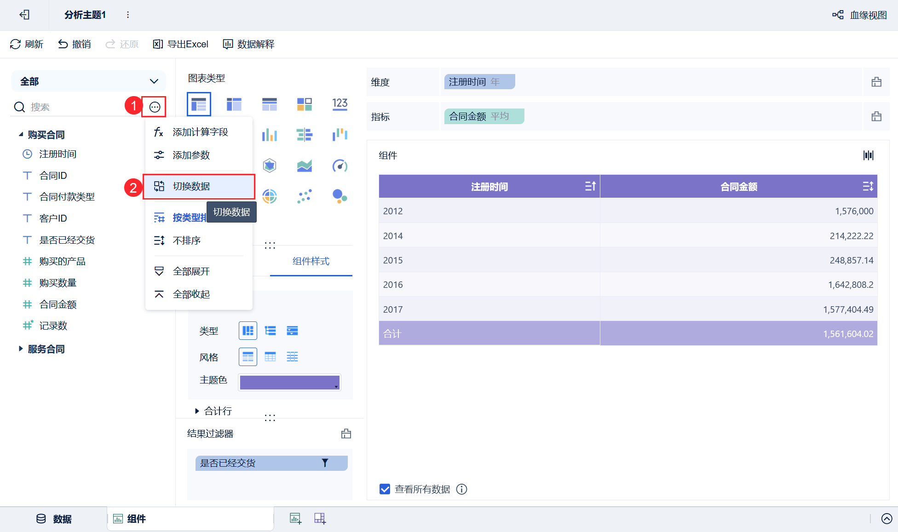Select the third 风格 style option
This screenshot has height=532, width=898.
click(x=292, y=357)
